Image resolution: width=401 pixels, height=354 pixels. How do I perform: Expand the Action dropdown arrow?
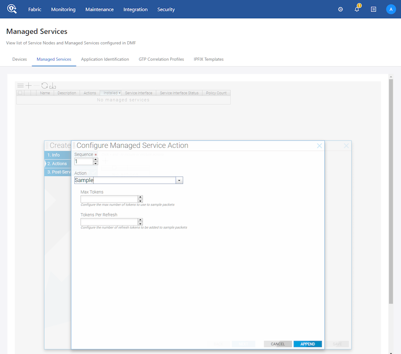pos(179,180)
